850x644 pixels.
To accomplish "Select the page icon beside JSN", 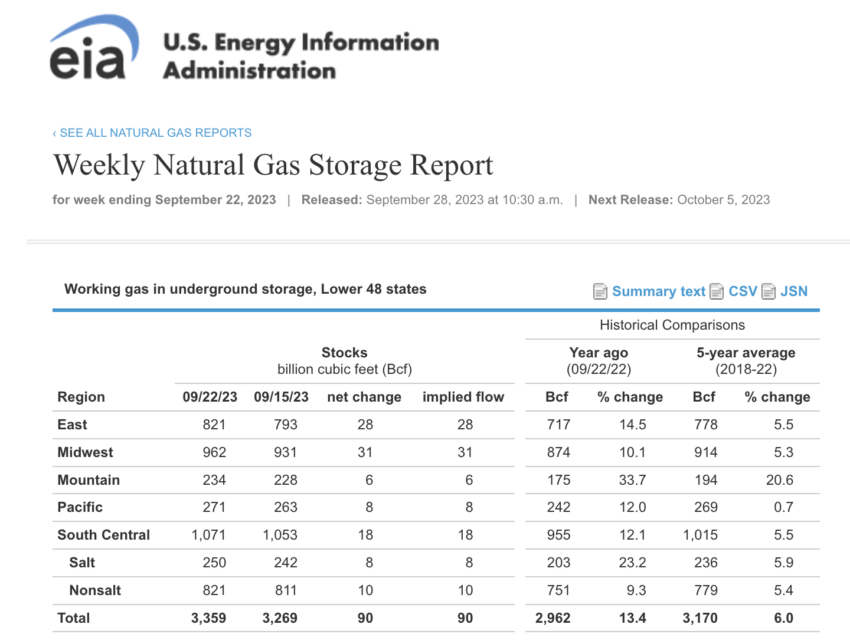I will click(x=769, y=291).
